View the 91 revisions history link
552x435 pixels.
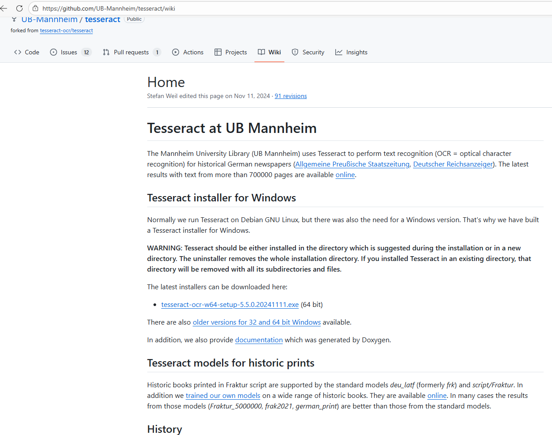[291, 96]
